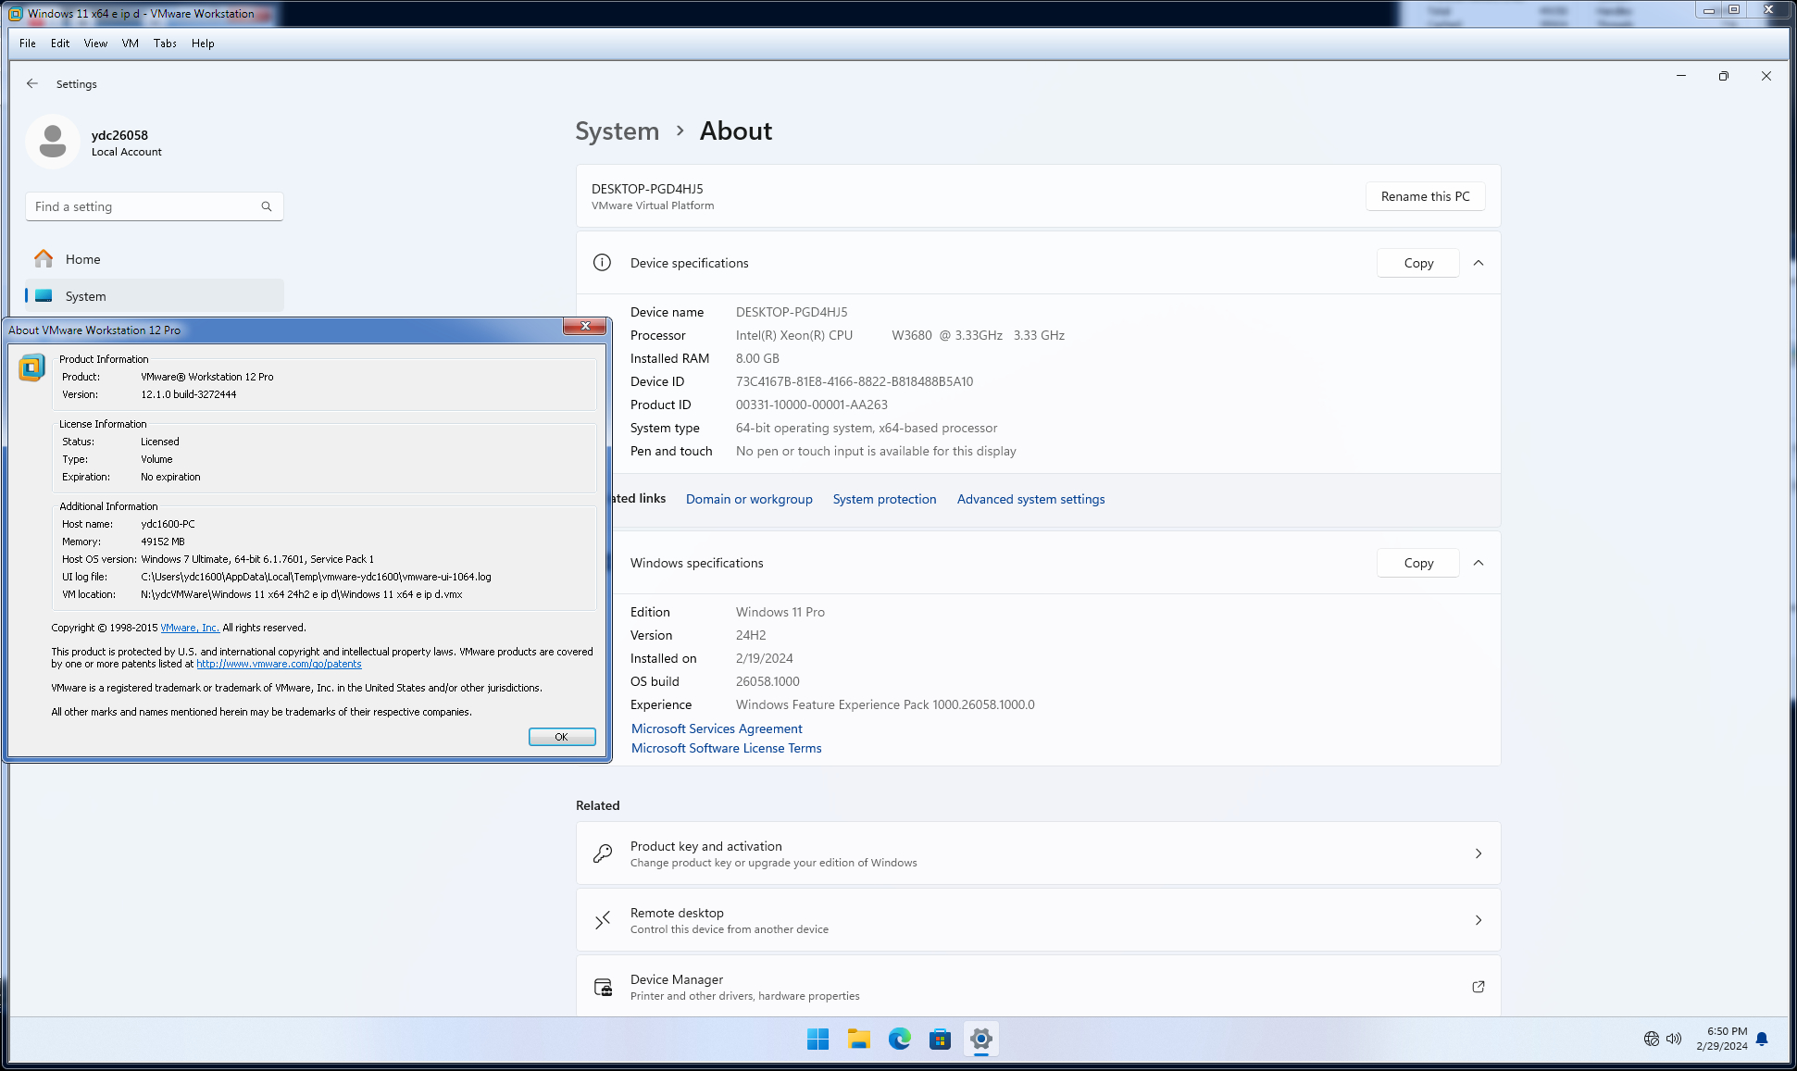Screen dimensions: 1797x1071
Task: Select Home in Settings sidebar
Action: point(82,259)
